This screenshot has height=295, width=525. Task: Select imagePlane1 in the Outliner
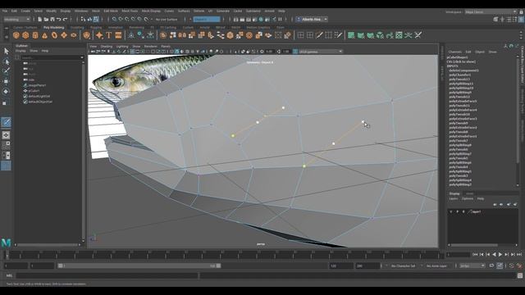(x=37, y=85)
